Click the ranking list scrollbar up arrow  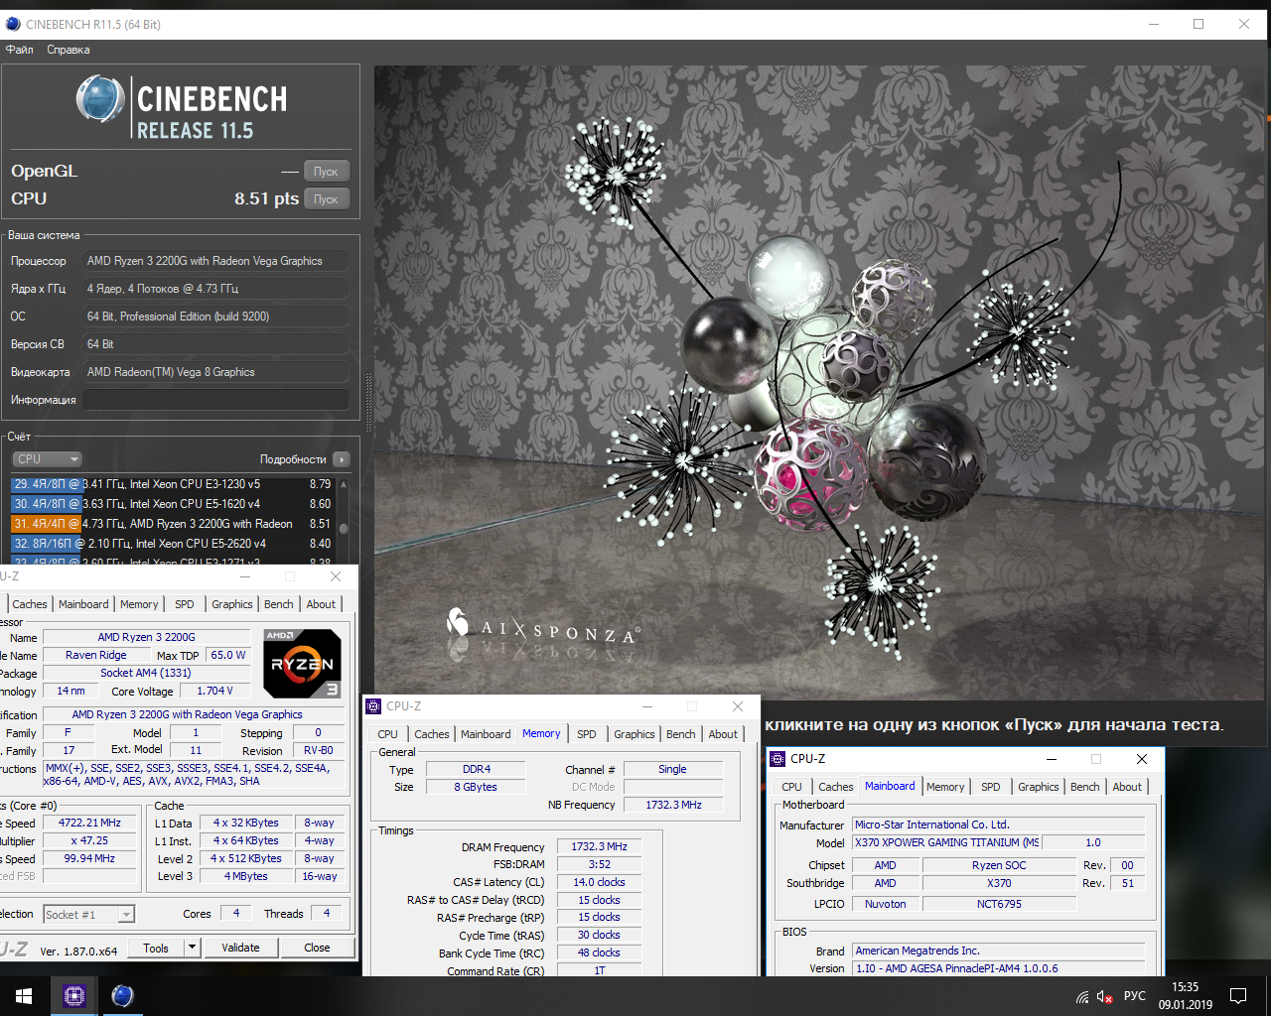(344, 484)
